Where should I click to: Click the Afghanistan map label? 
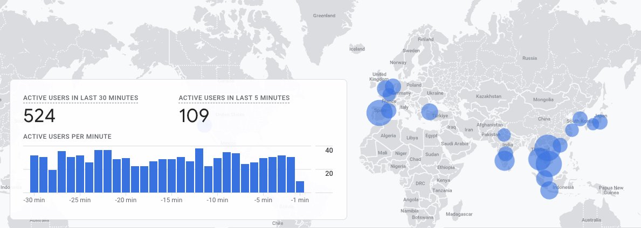(490, 125)
